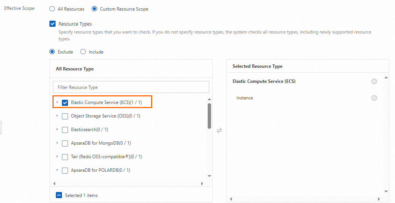This screenshot has width=395, height=203.
Task: Select the All Resources radio option
Action: [52, 9]
